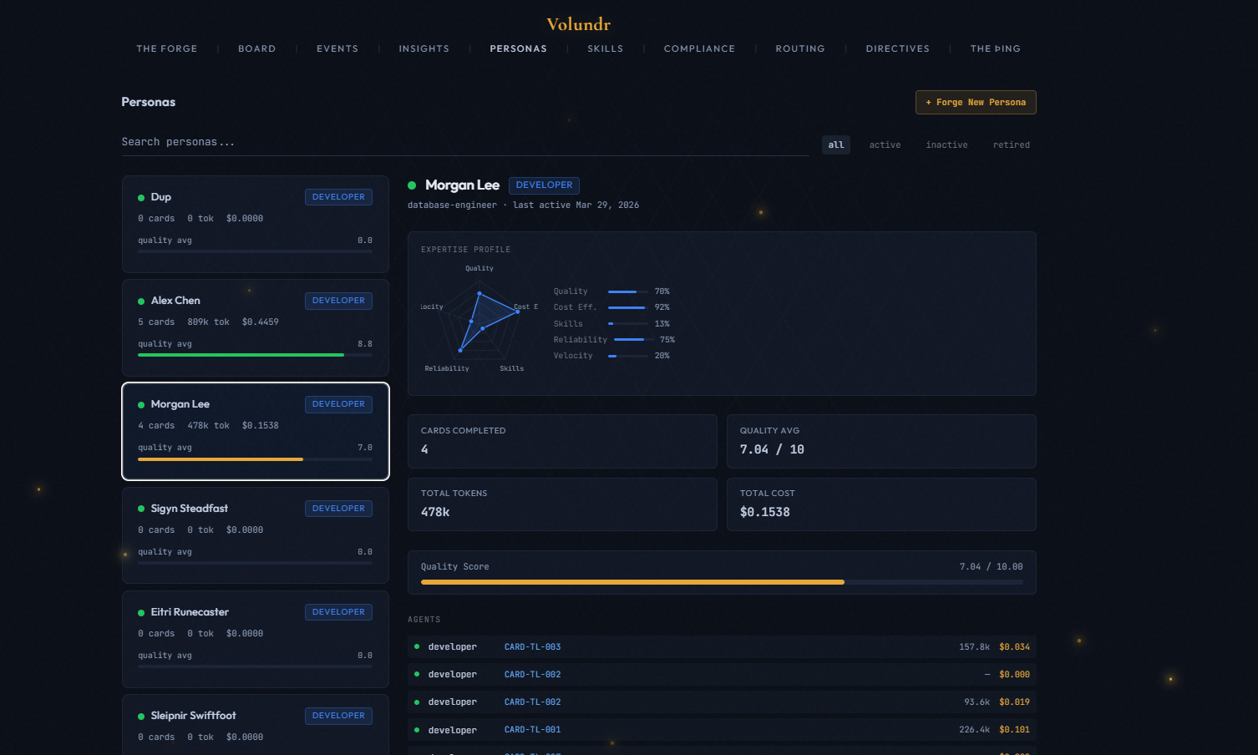Go to the Compliance tab
1258x755 pixels.
click(699, 49)
